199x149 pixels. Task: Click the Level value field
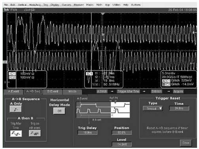[121, 144]
